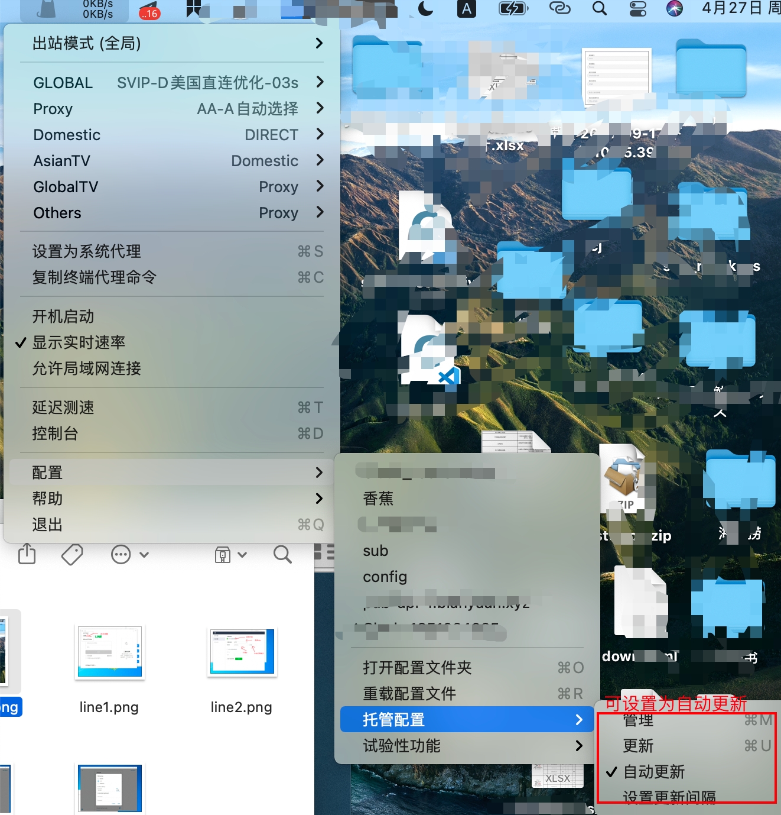
Task: Click the magnifier search icon in Finder toolbar
Action: pos(282,554)
